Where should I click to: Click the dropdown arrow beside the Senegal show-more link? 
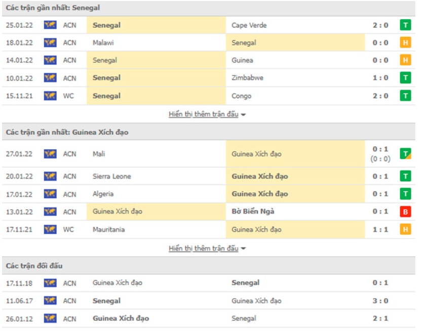pos(244,115)
